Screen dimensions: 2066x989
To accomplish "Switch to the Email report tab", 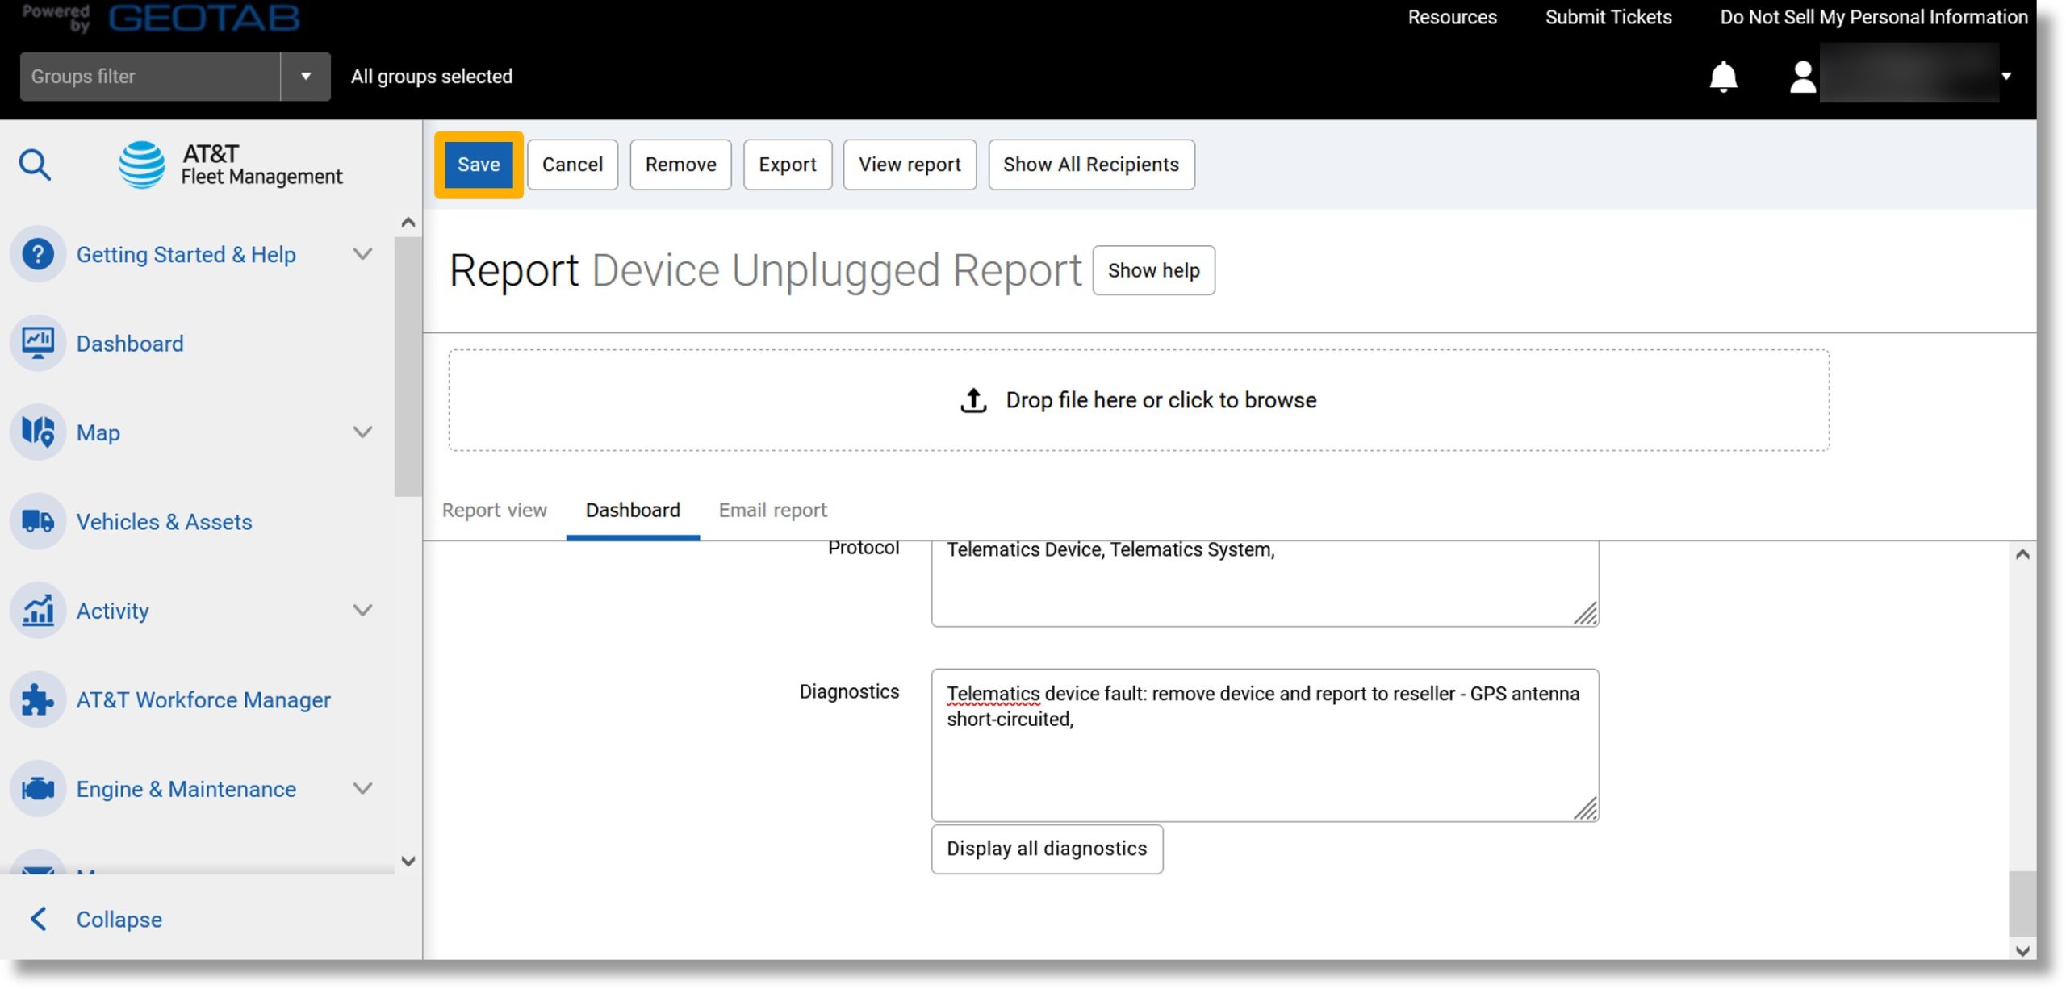I will (x=773, y=511).
